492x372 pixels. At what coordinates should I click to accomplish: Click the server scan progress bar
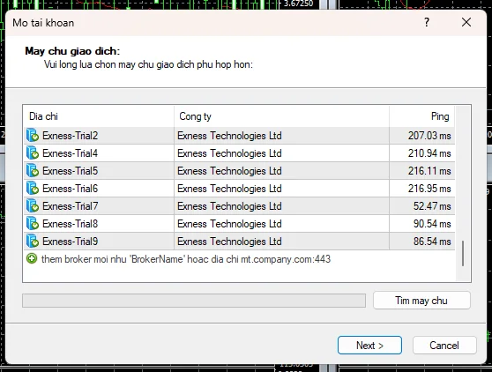194,301
